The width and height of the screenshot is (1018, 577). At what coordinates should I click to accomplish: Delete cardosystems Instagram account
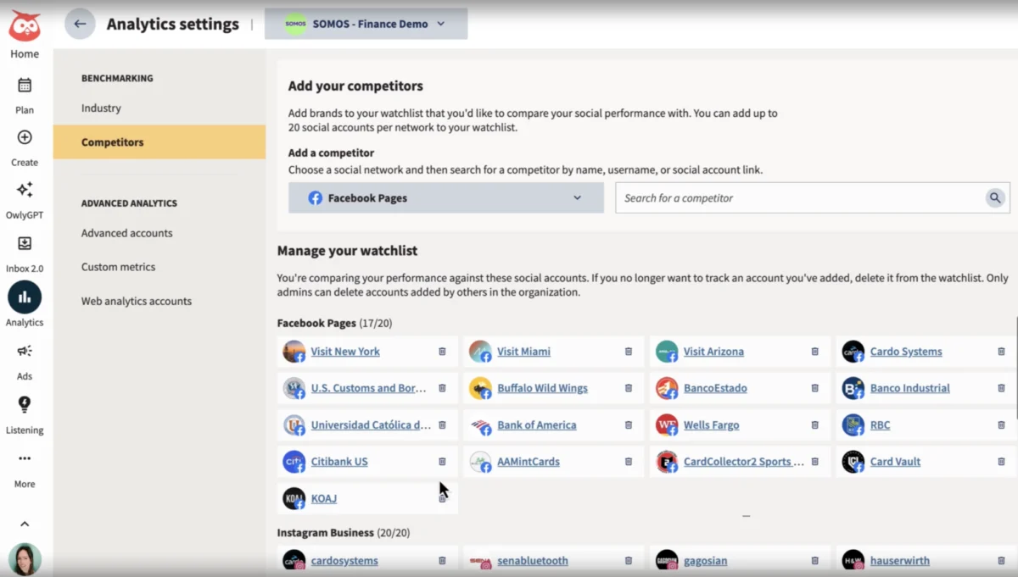pyautogui.click(x=442, y=561)
